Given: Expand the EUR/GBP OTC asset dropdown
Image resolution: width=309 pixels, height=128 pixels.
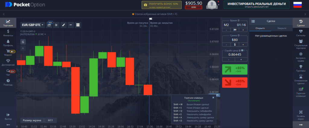Looking at the screenshot, I should [x=32, y=25].
